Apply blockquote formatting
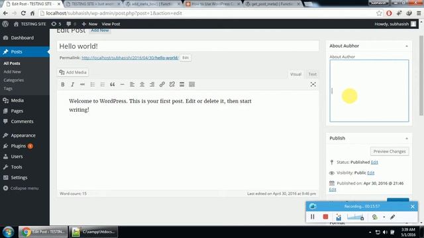This screenshot has height=238, width=424. pos(113,85)
